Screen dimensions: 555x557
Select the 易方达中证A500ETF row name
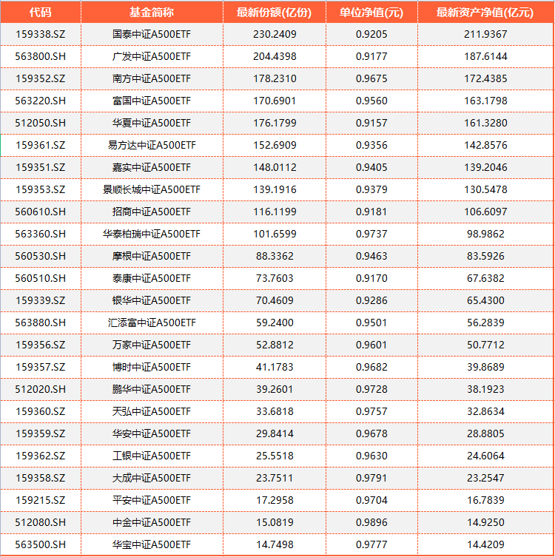(x=152, y=145)
